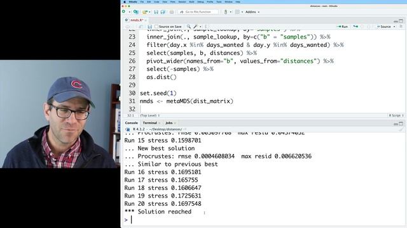This screenshot has height=228, width=407.
Task: Switch to the Jobs tab
Action: tap(169, 123)
